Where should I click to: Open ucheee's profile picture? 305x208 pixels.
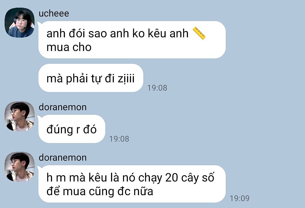[x=19, y=23]
